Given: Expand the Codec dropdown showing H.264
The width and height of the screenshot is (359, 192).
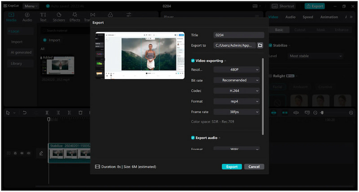Looking at the screenshot, I should tap(237, 90).
